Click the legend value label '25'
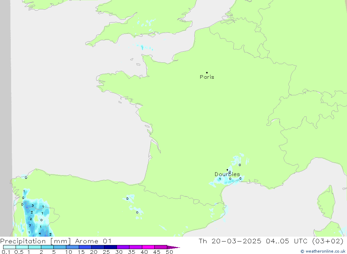The width and height of the screenshot is (347, 254). coord(106,252)
